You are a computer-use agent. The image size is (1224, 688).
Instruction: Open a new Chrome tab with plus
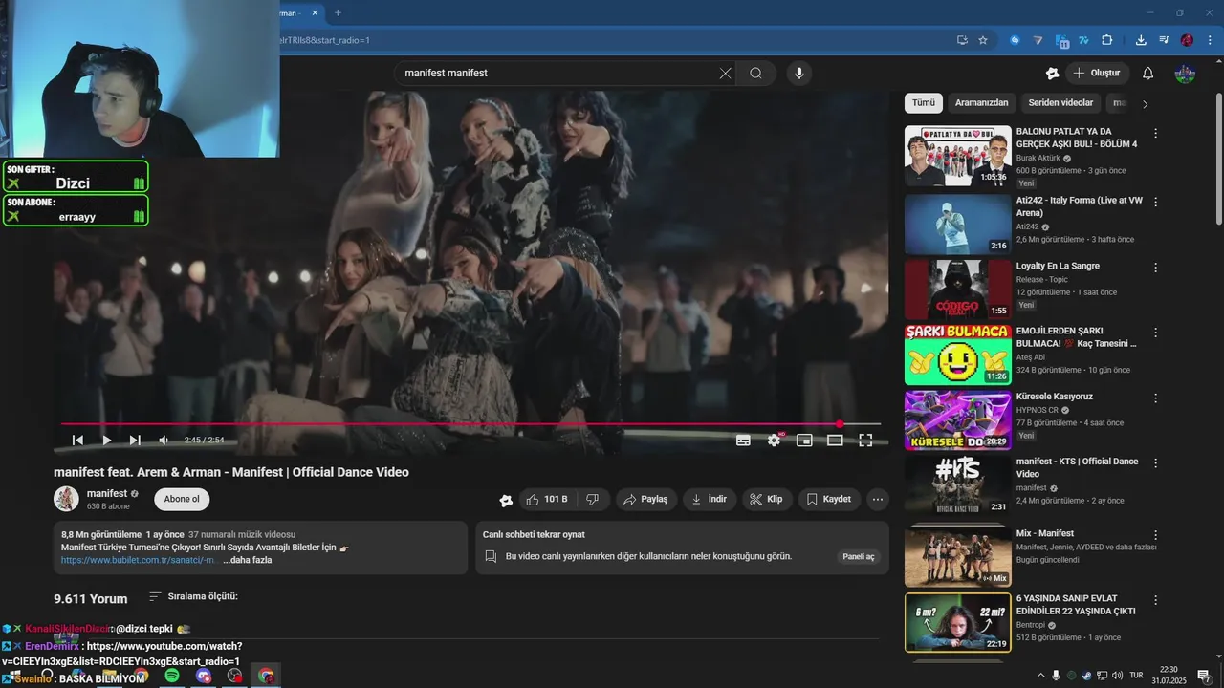[338, 12]
